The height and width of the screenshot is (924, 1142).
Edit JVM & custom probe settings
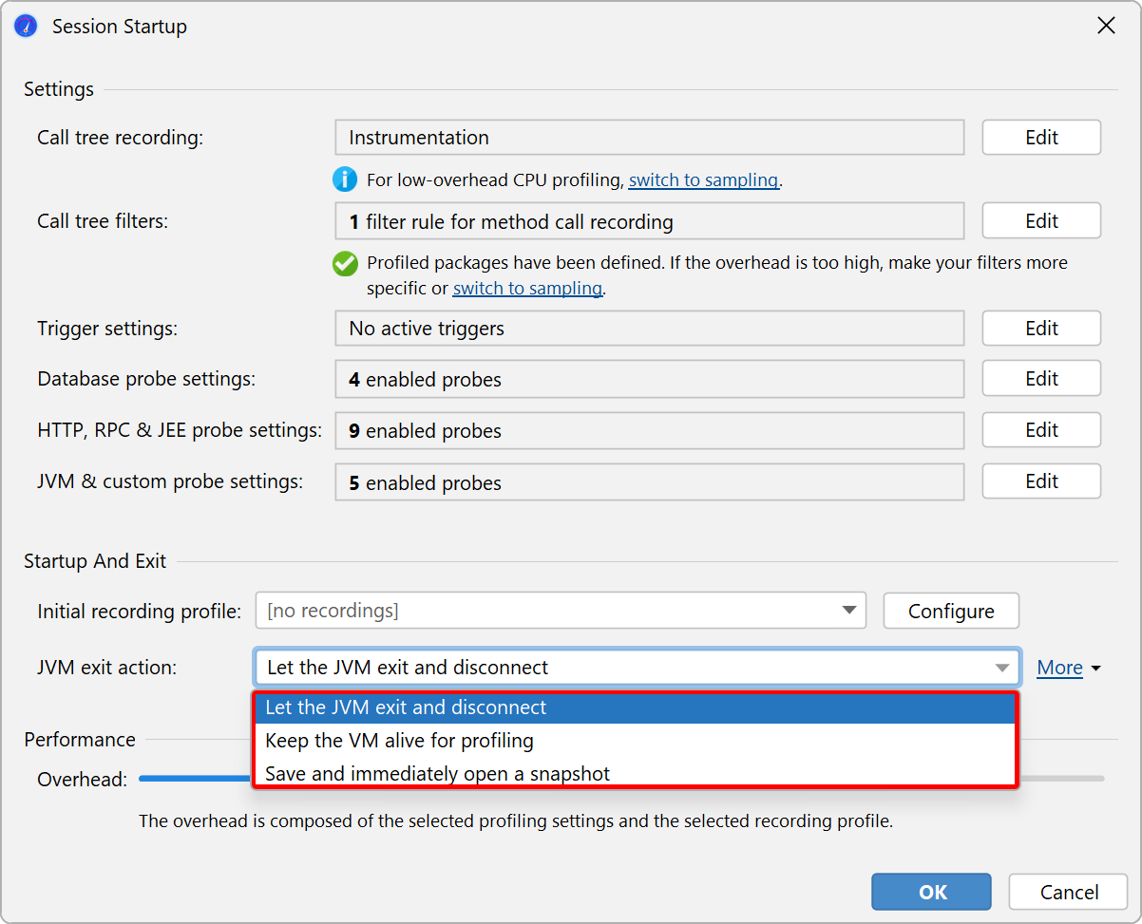pos(1040,481)
